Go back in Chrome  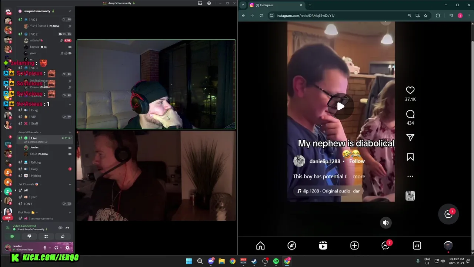pyautogui.click(x=243, y=16)
